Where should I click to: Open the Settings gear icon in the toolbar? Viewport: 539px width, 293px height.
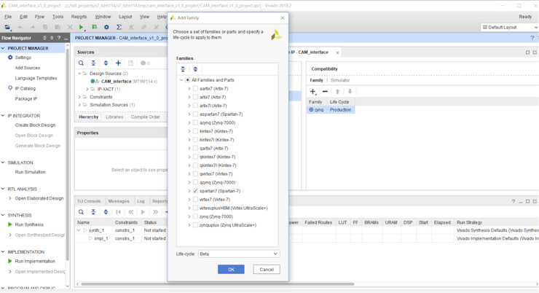coord(106,27)
